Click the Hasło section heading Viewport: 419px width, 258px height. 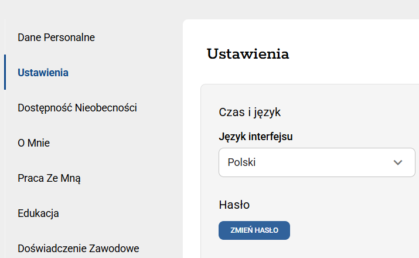(234, 205)
